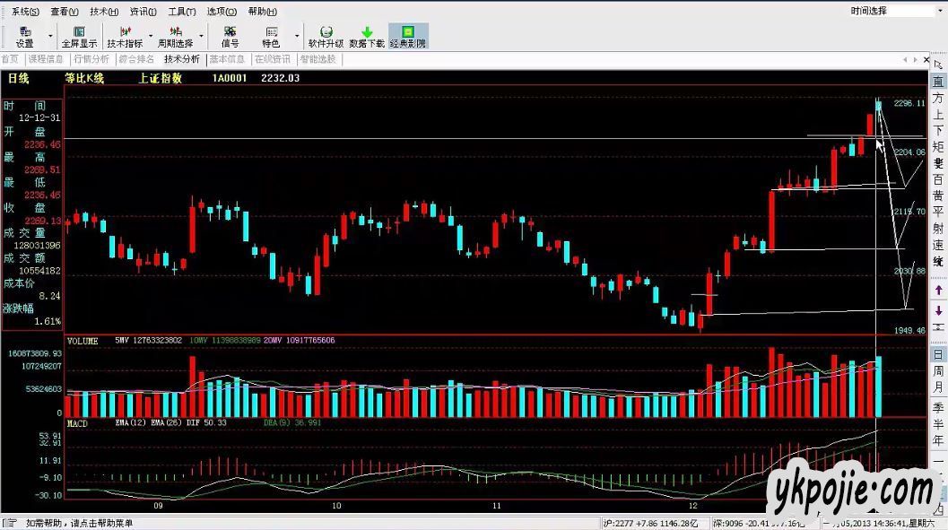
Task: Click the 周期选择 period selection button
Action: click(175, 37)
